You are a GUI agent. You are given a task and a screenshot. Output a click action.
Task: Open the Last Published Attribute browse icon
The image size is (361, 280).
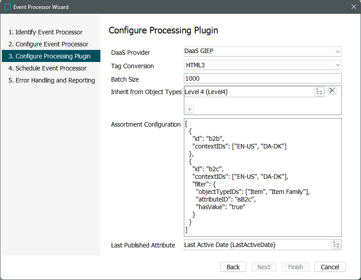click(x=336, y=245)
